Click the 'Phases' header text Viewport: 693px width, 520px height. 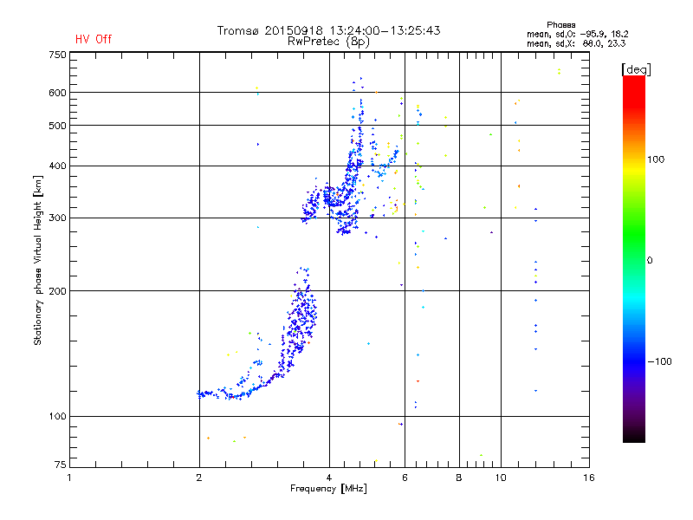560,25
